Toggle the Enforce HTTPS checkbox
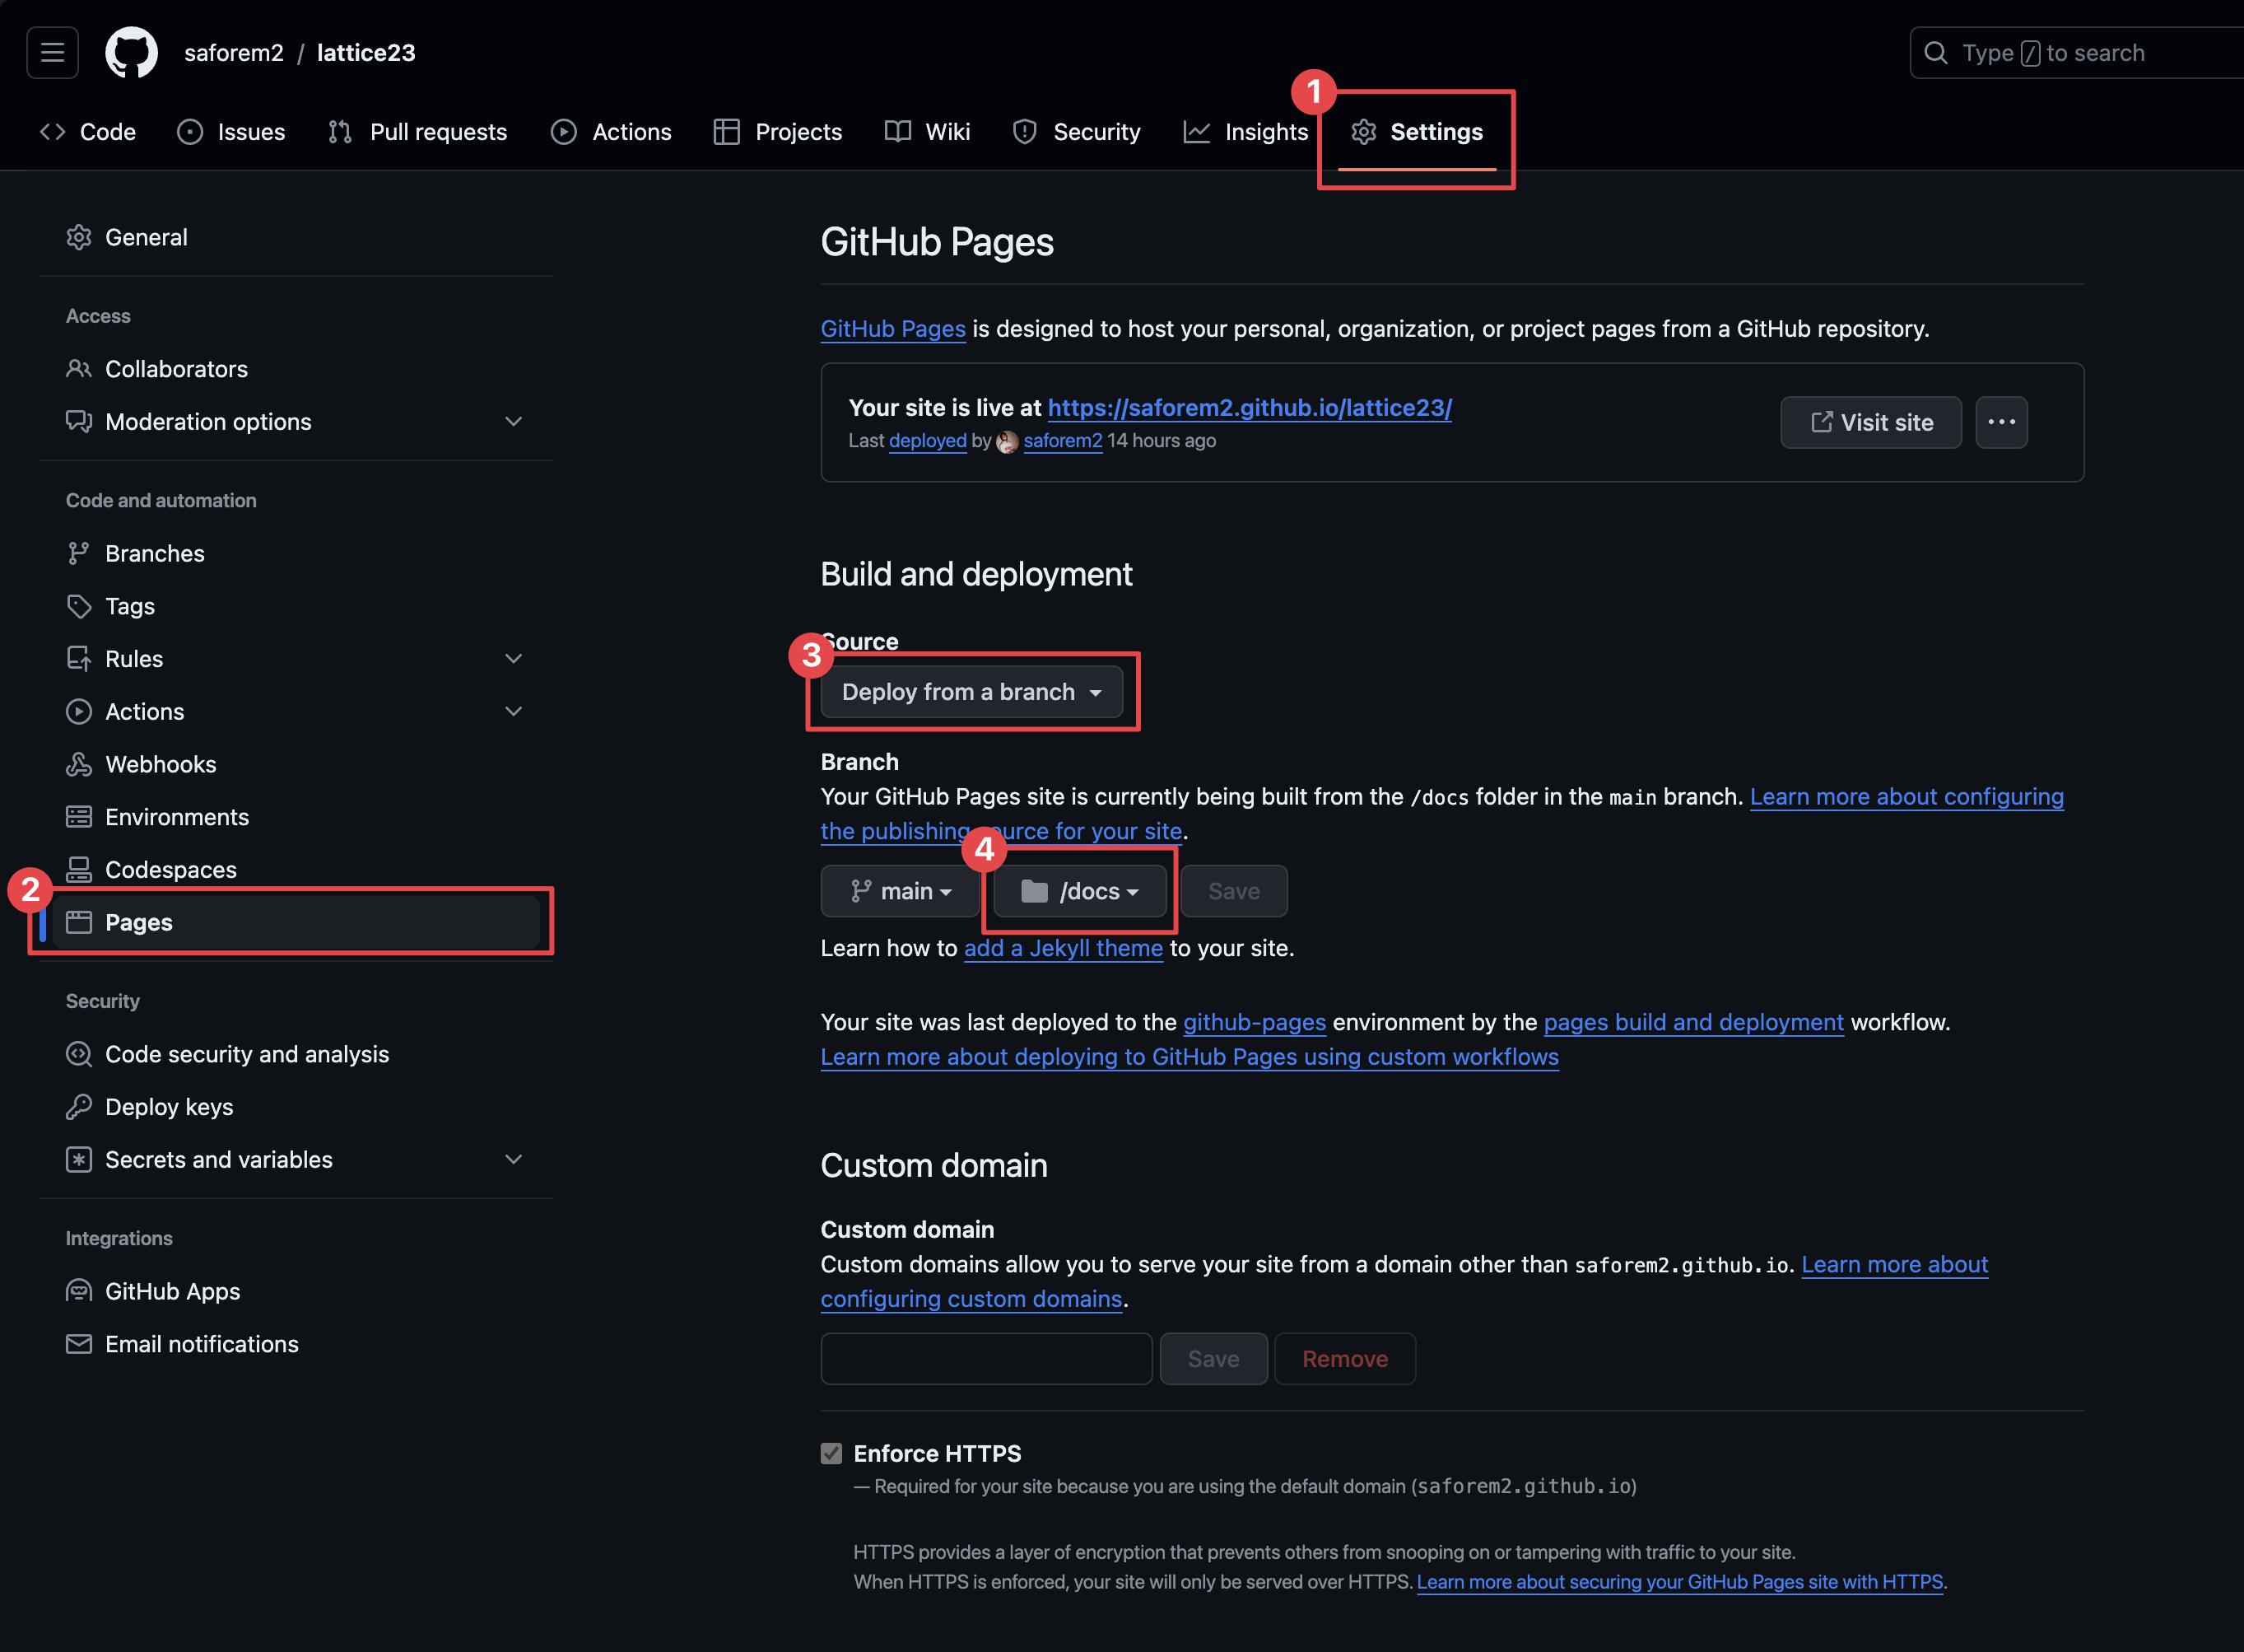 click(x=831, y=1453)
